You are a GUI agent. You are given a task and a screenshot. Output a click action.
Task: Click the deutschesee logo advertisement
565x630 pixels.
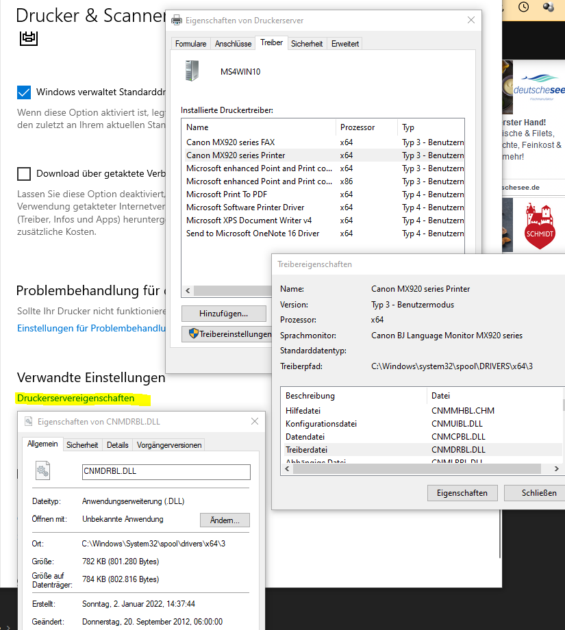tap(538, 87)
